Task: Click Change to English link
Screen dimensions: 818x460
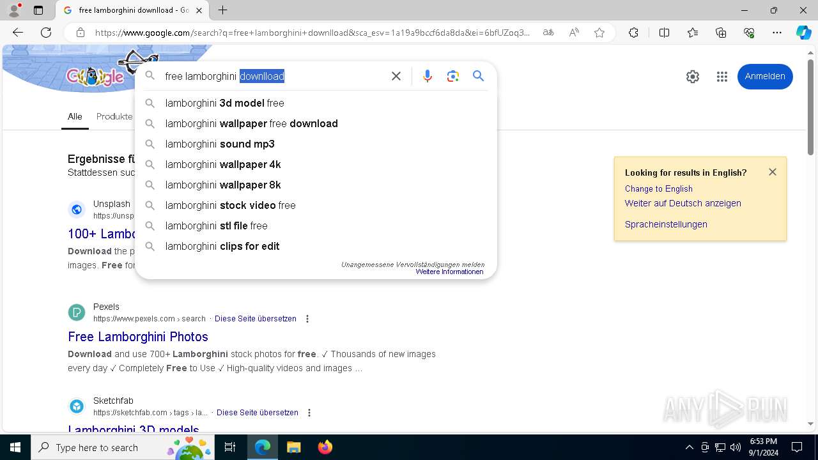Action: coord(658,188)
